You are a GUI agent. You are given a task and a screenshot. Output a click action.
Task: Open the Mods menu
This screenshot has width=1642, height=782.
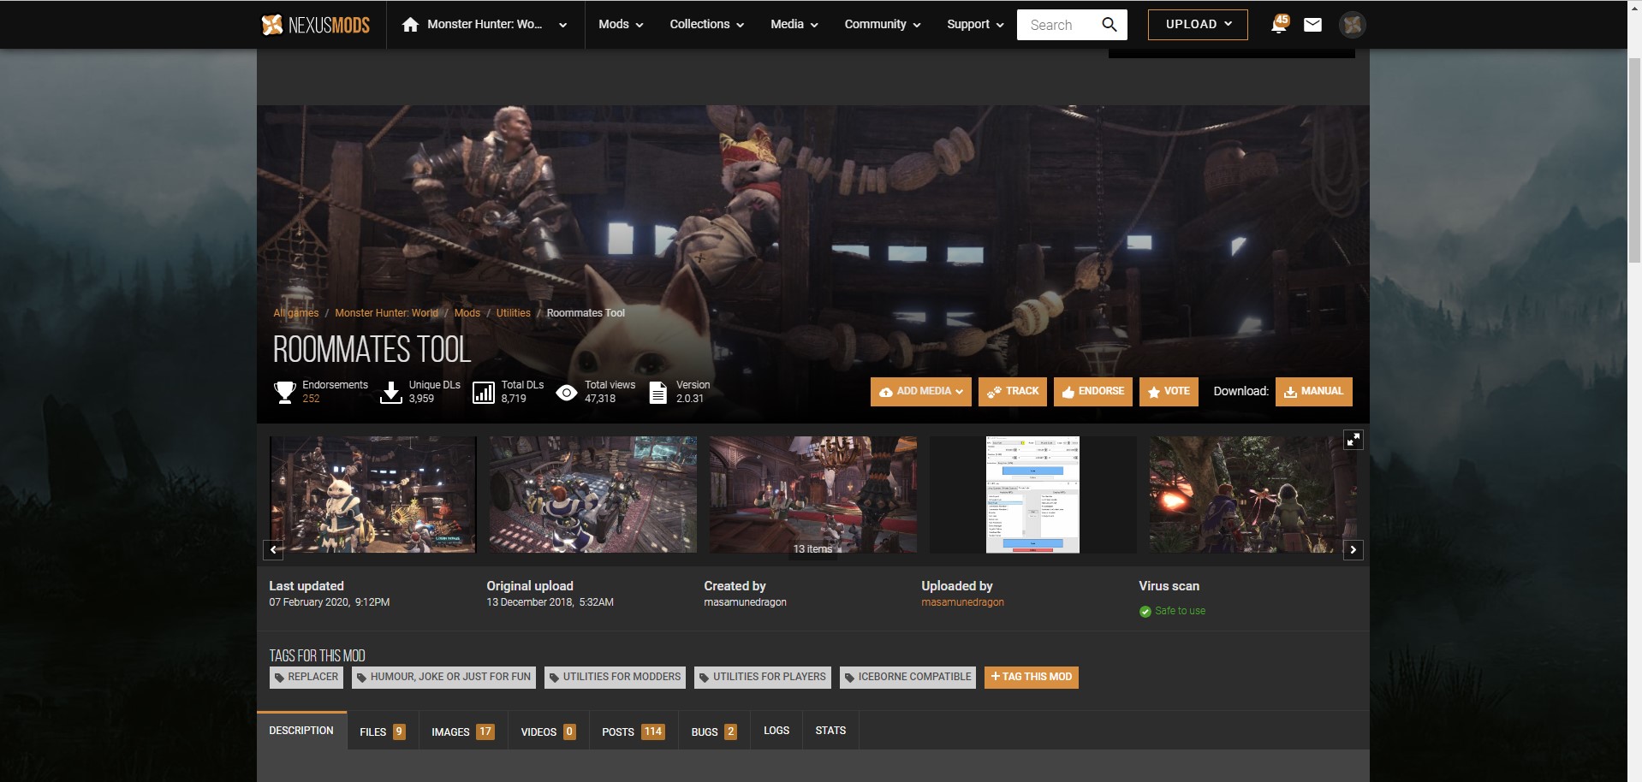pos(621,25)
